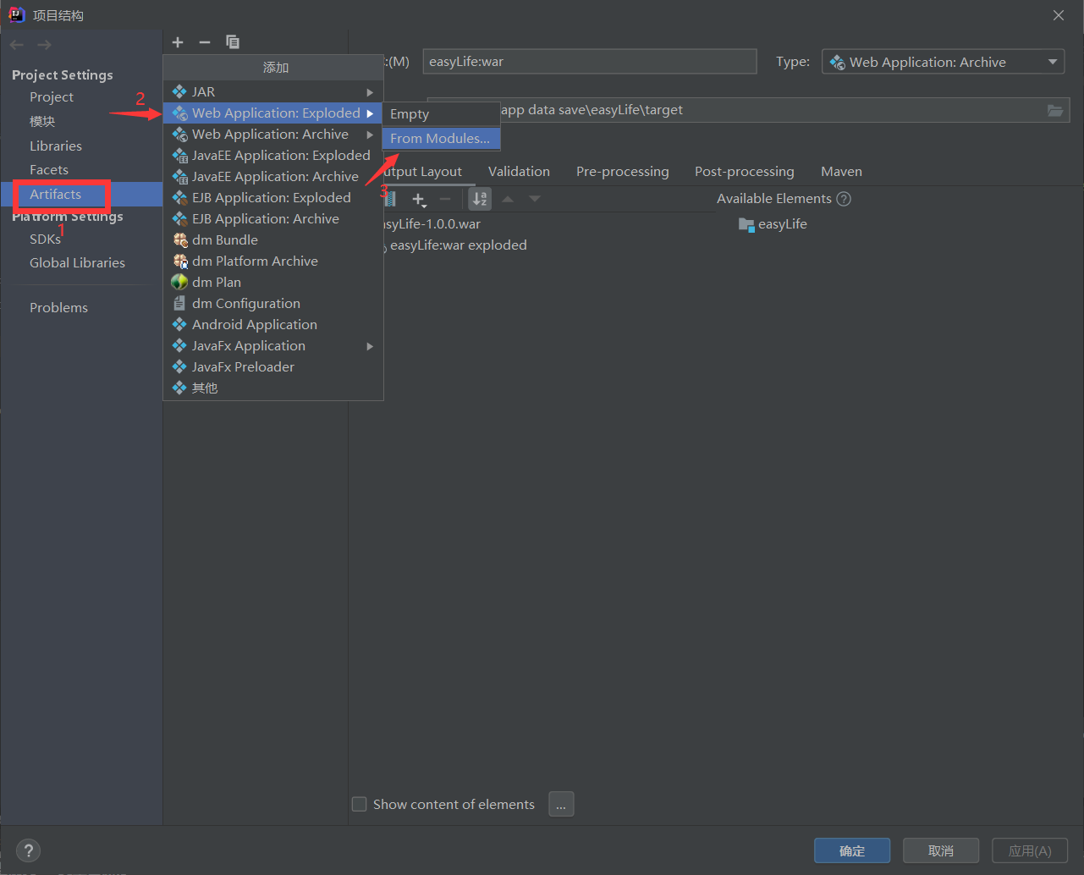1084x875 pixels.
Task: Click the copy artifact icon in the toolbar
Action: click(232, 42)
